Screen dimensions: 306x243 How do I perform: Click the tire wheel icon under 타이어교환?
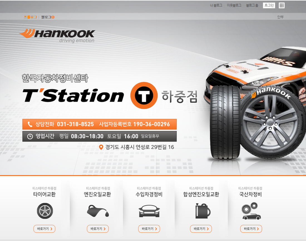[x=45, y=211]
